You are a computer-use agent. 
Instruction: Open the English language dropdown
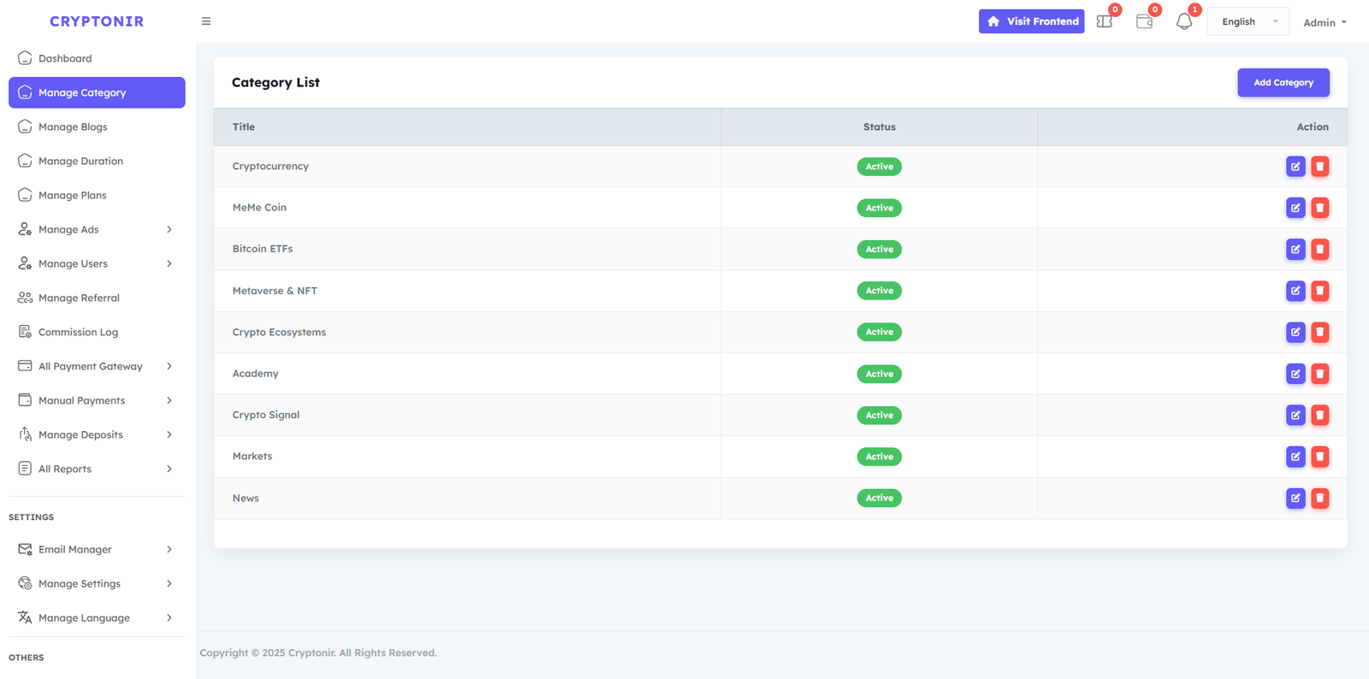(1248, 22)
